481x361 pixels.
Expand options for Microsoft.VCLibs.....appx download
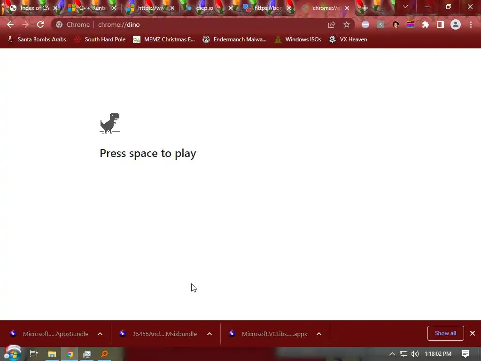[x=319, y=334]
